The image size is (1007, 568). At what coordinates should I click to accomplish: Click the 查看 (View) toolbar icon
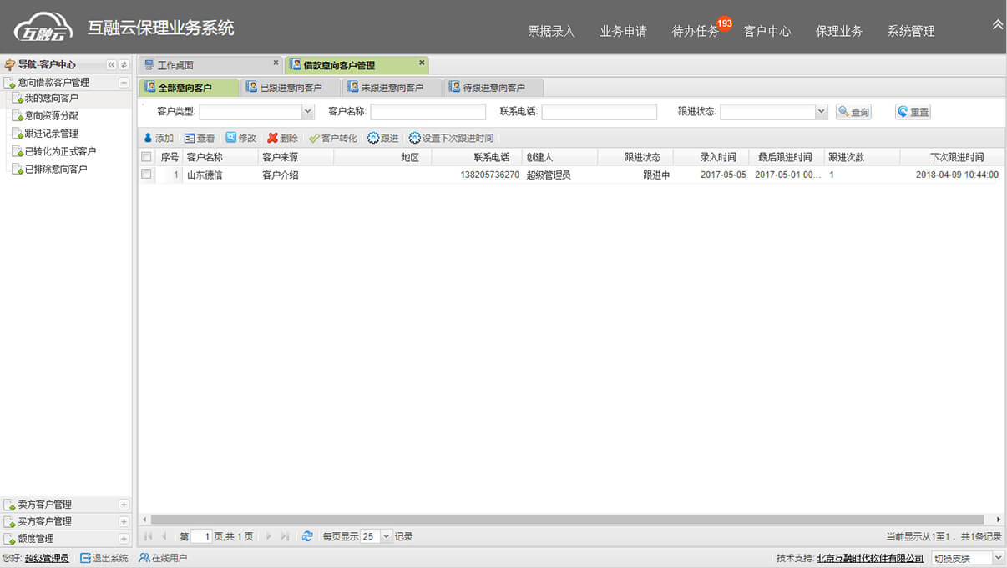(190, 138)
